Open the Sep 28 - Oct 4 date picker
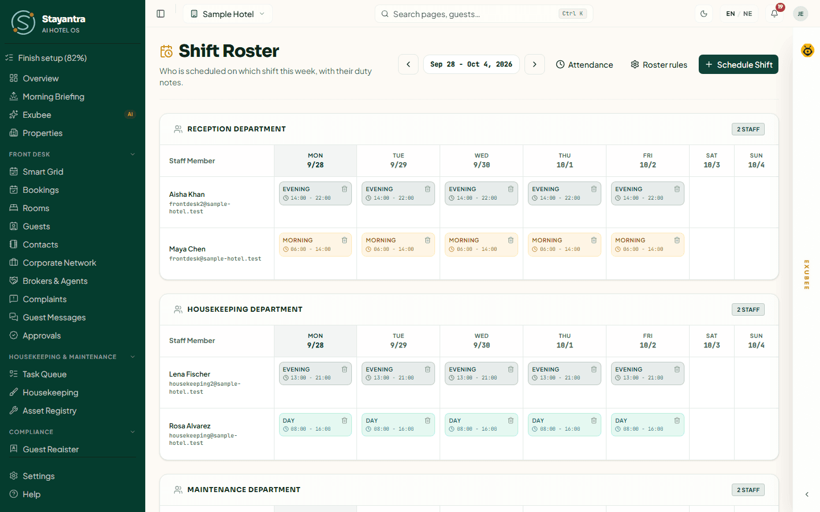The width and height of the screenshot is (820, 512). [x=471, y=64]
